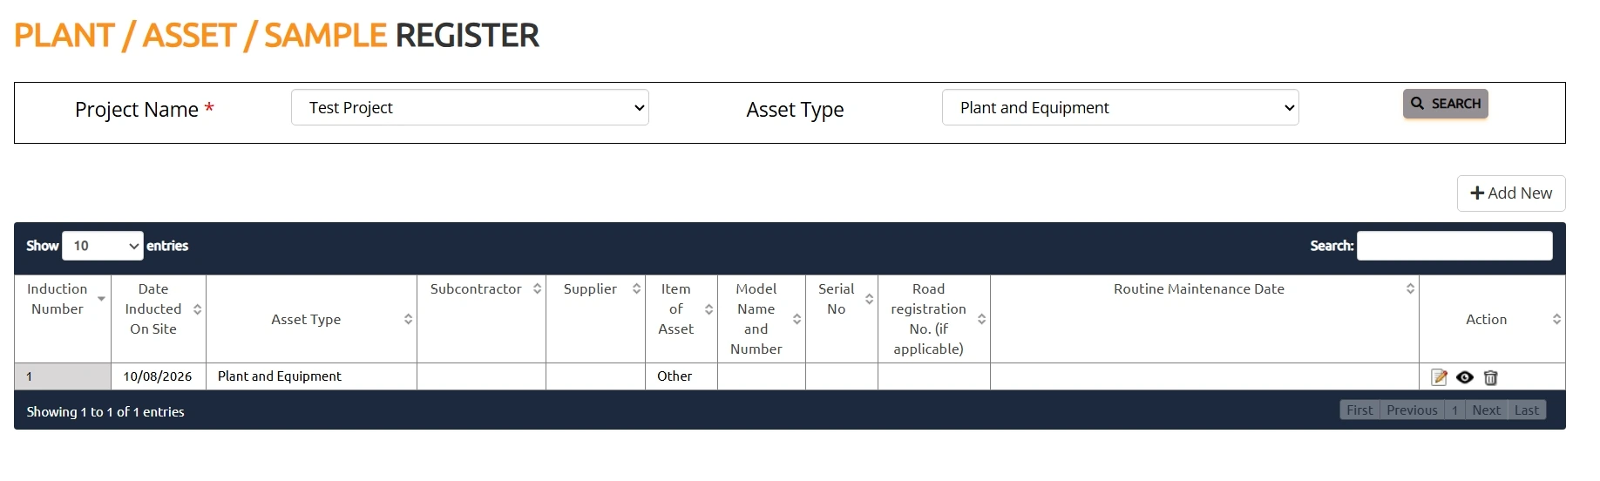Click the SEARCH button
1600x481 pixels.
[1445, 104]
